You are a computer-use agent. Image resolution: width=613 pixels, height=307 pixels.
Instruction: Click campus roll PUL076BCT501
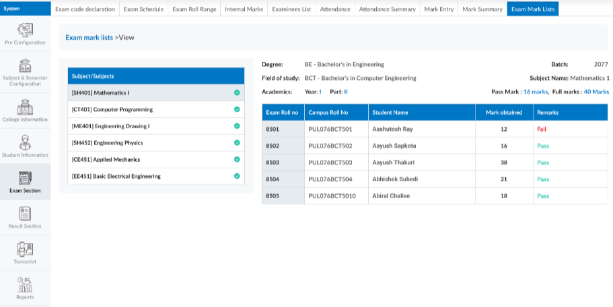(330, 129)
